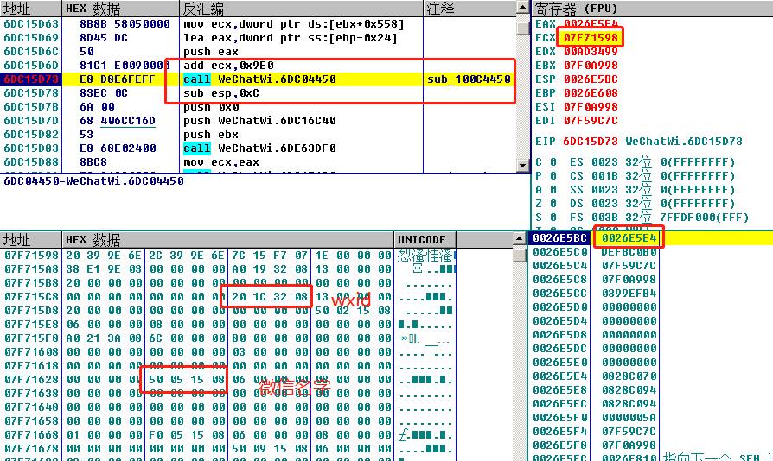
Task: Select the mov ecx,dword ptr ds:[ebx+0x558] line
Action: click(294, 24)
